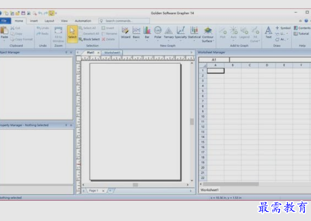Click Contents in Help group
This screenshot has height=221, width=311.
pyautogui.click(x=302, y=28)
